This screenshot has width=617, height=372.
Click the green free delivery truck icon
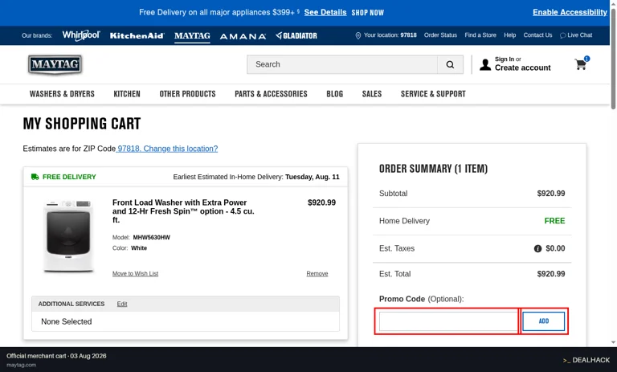click(x=35, y=177)
